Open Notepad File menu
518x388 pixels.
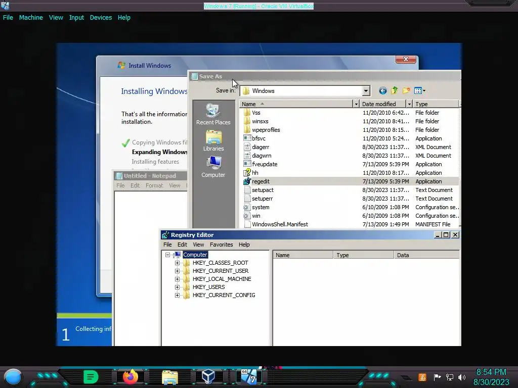(x=120, y=185)
